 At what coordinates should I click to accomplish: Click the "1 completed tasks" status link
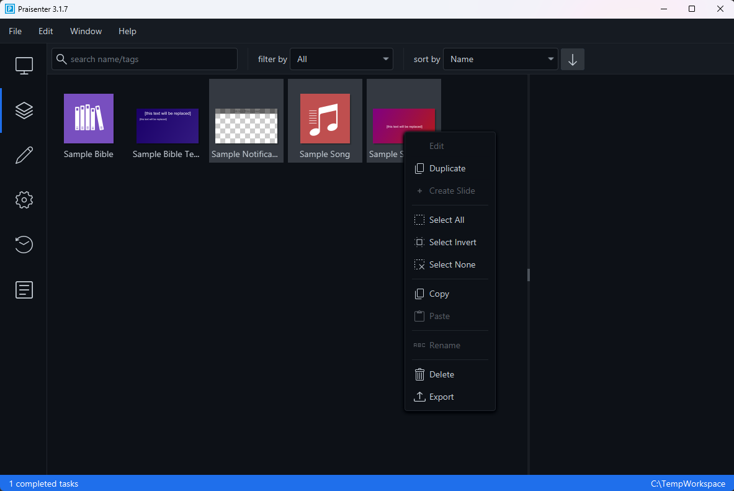(x=43, y=484)
